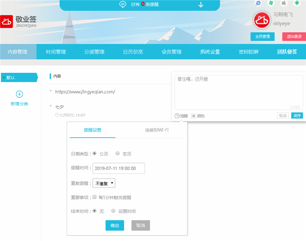
Task: Select 无 for end time
Action: (94, 211)
